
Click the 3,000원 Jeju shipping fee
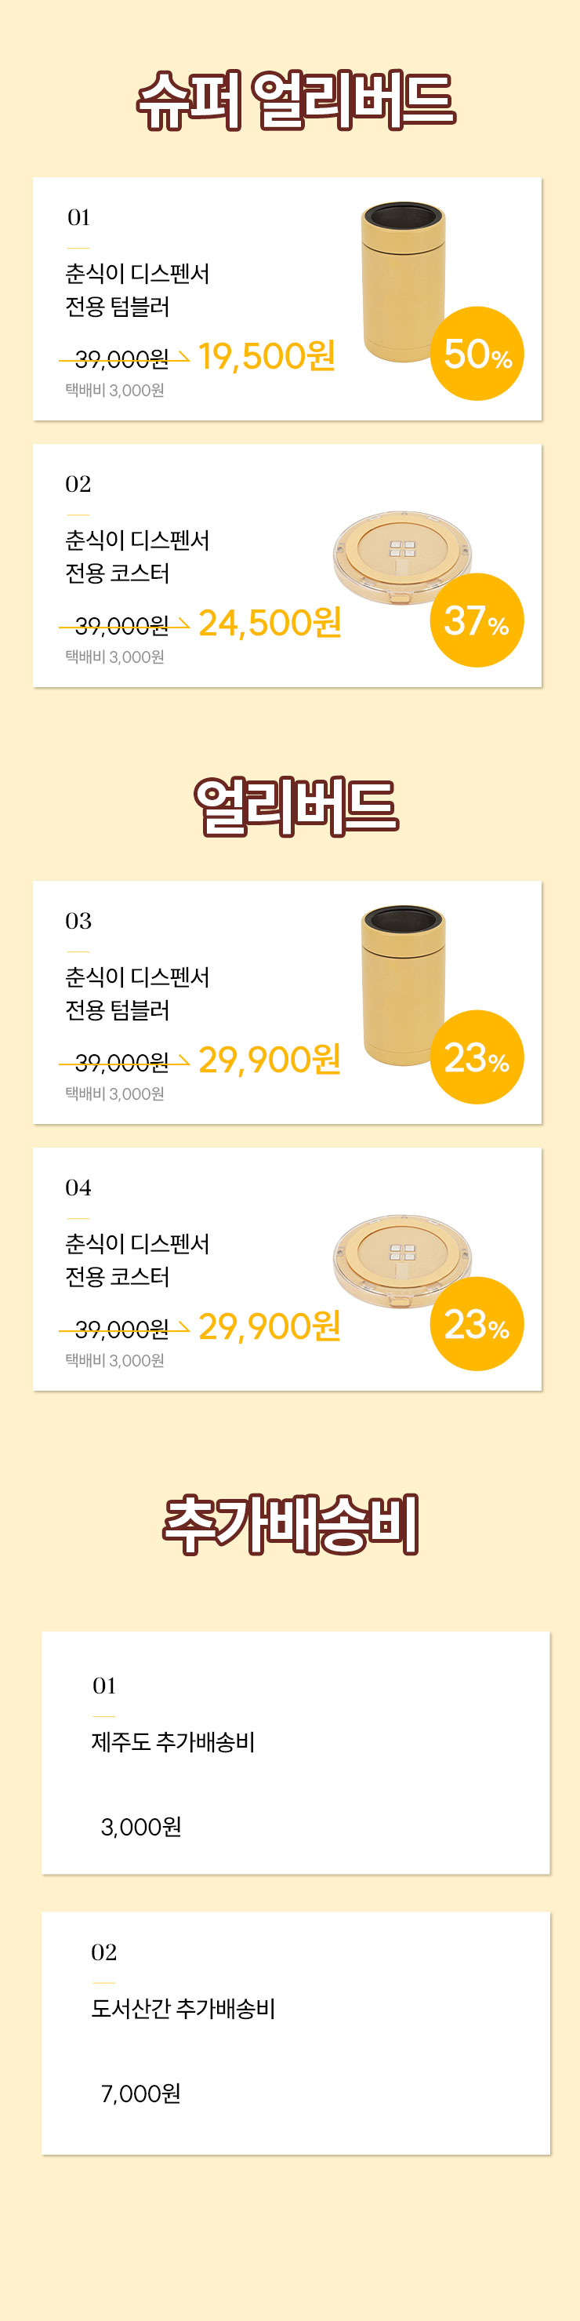point(140,1826)
